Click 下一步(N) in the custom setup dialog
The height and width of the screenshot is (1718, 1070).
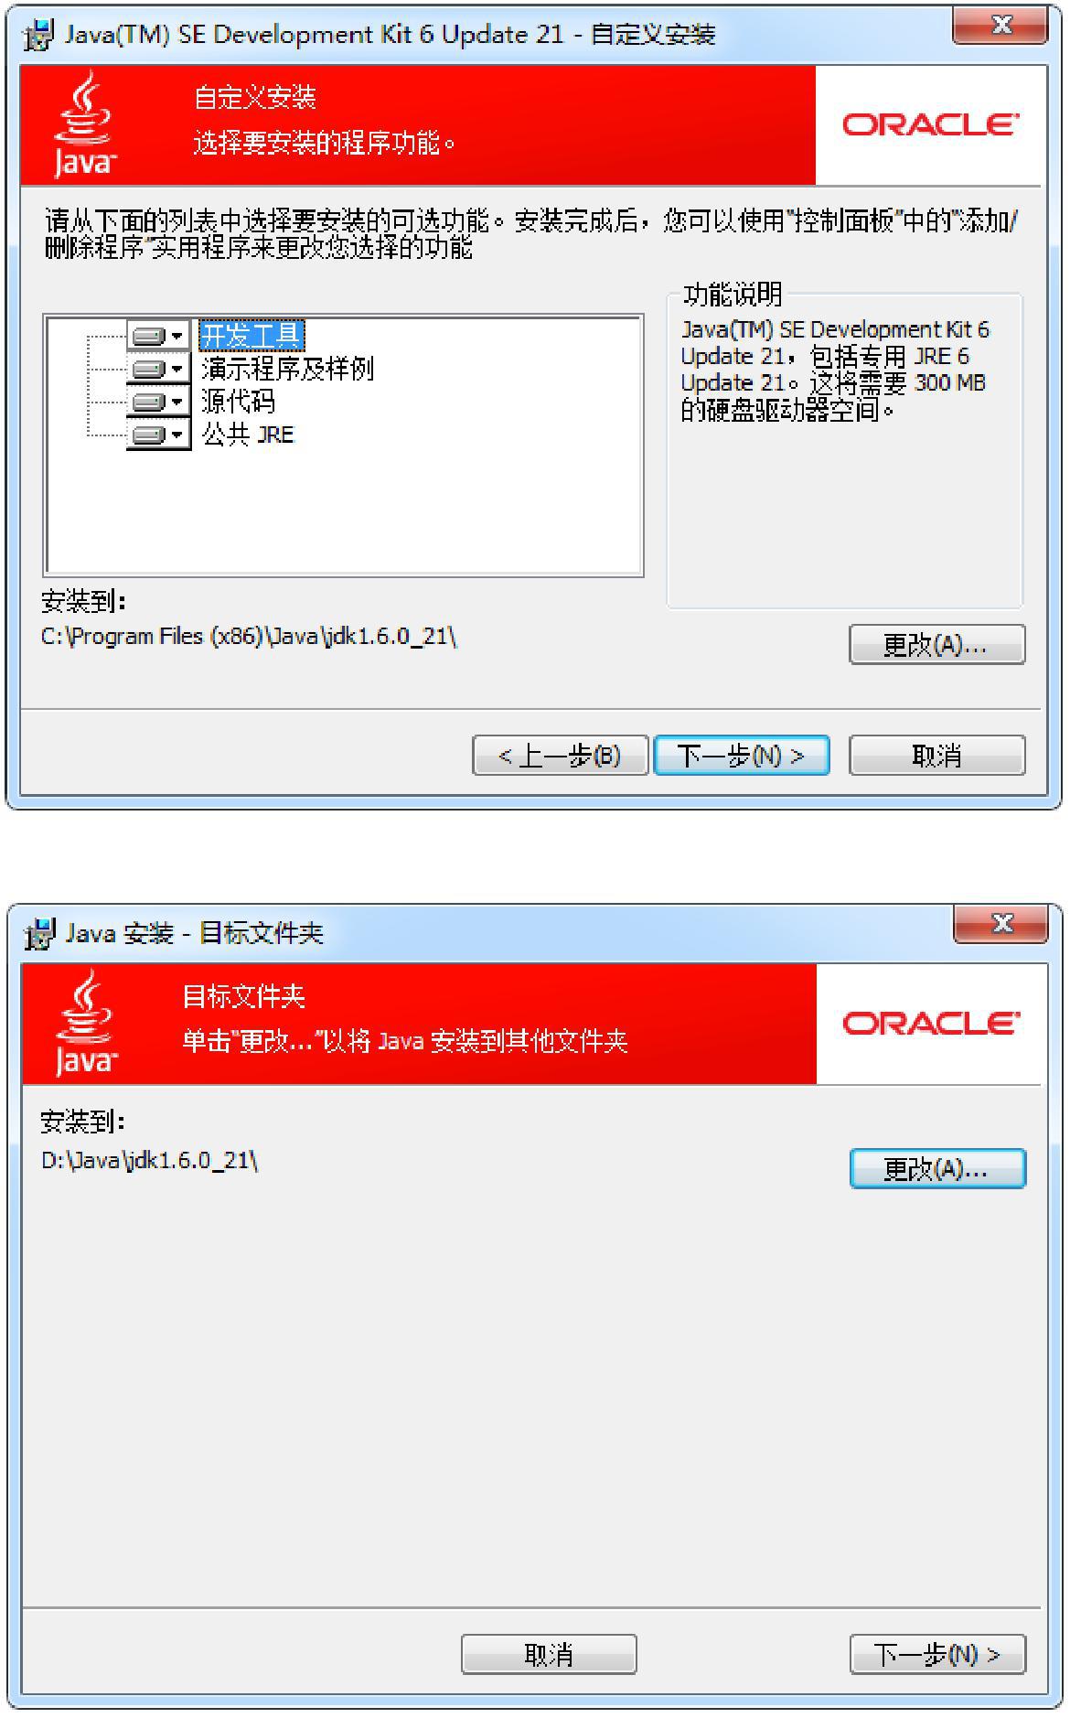(x=742, y=756)
